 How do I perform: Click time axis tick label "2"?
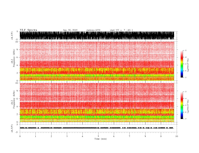click(51, 136)
